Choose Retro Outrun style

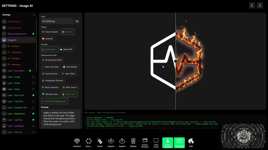(70, 87)
